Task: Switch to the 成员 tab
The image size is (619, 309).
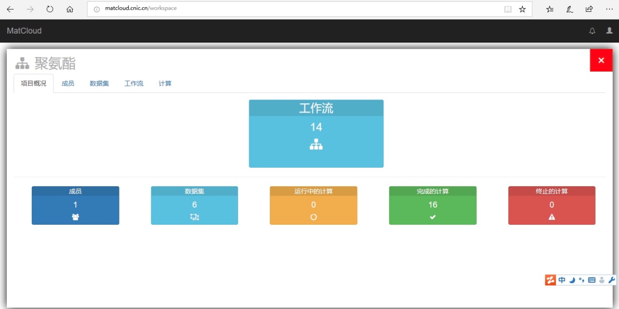Action: tap(68, 84)
